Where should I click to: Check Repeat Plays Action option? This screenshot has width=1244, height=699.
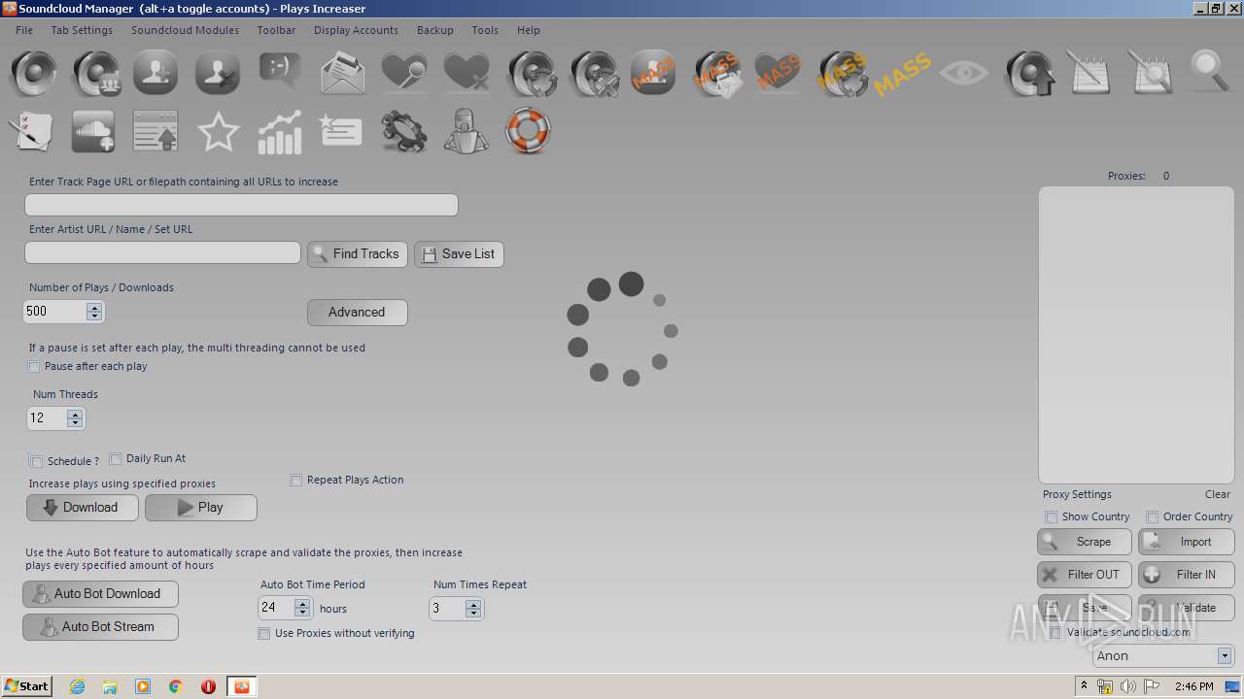[296, 481]
